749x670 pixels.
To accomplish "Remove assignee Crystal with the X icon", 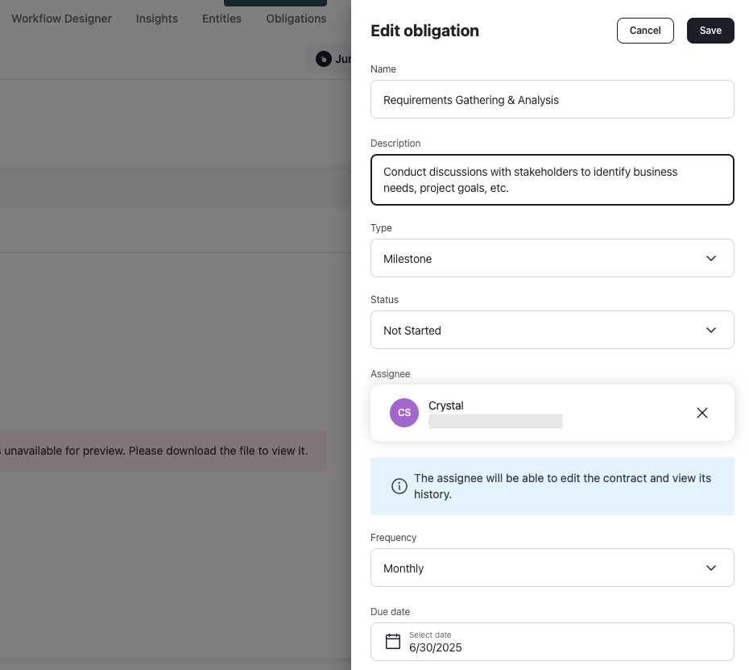I will pos(701,413).
